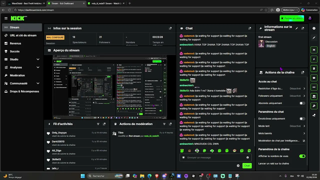The height and width of the screenshot is (180, 320).
Task: Open chat settings gear icon
Action: [238, 166]
